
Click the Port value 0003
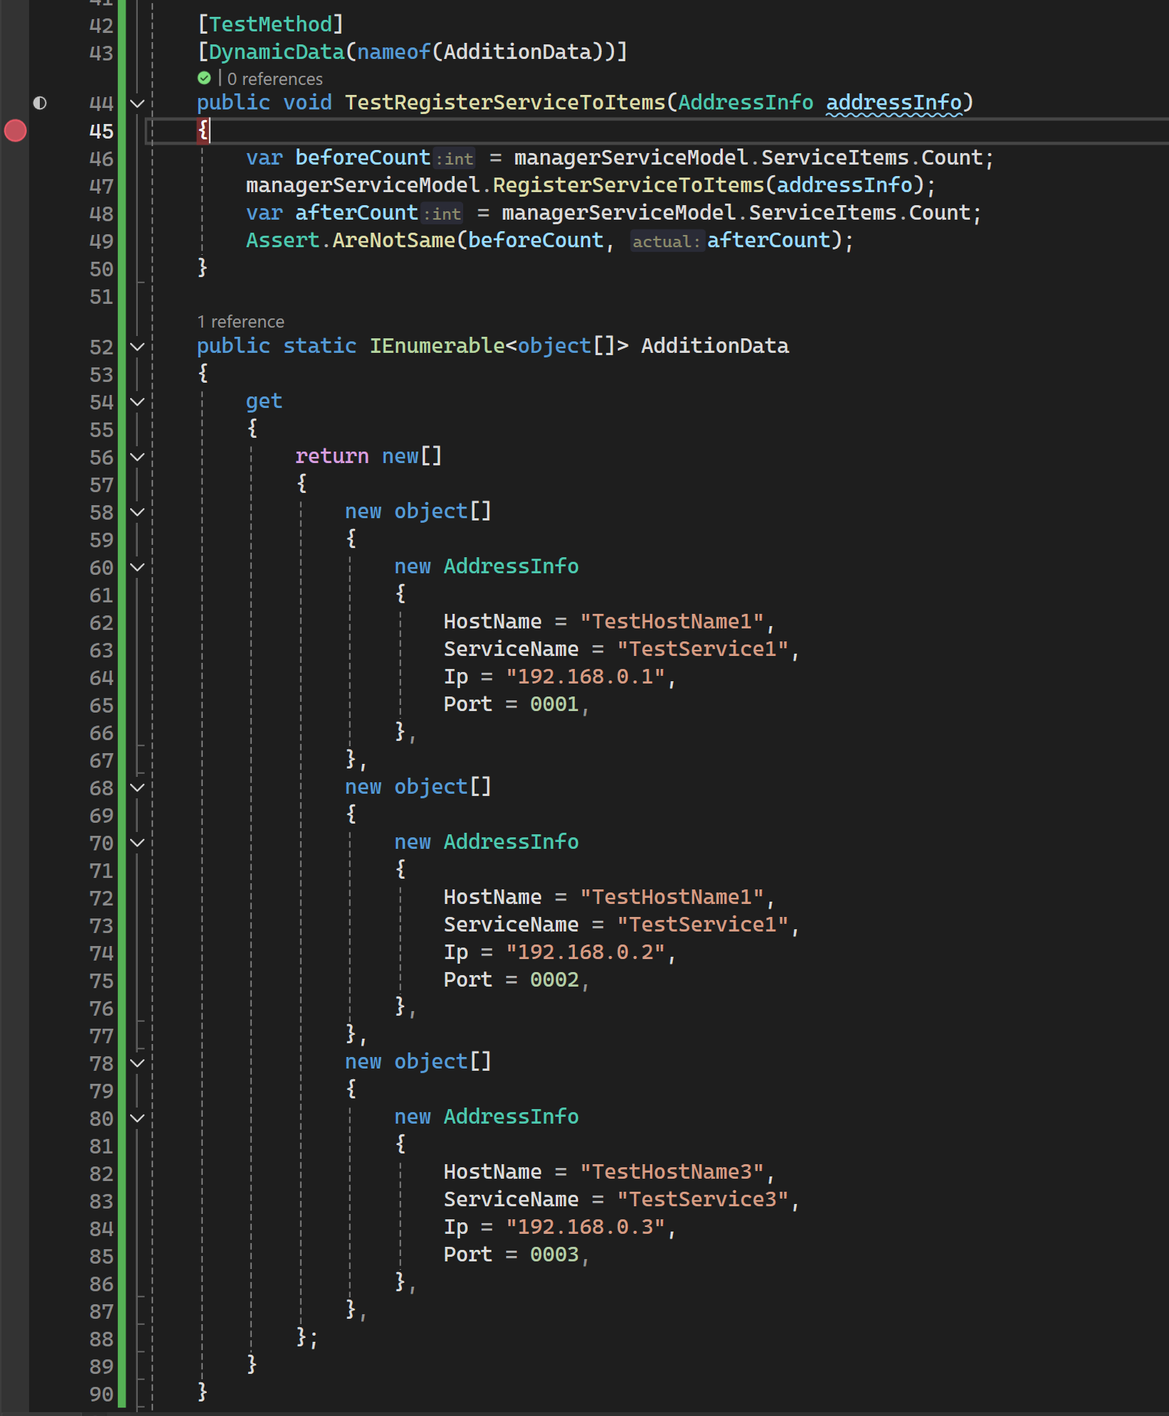(x=554, y=1254)
